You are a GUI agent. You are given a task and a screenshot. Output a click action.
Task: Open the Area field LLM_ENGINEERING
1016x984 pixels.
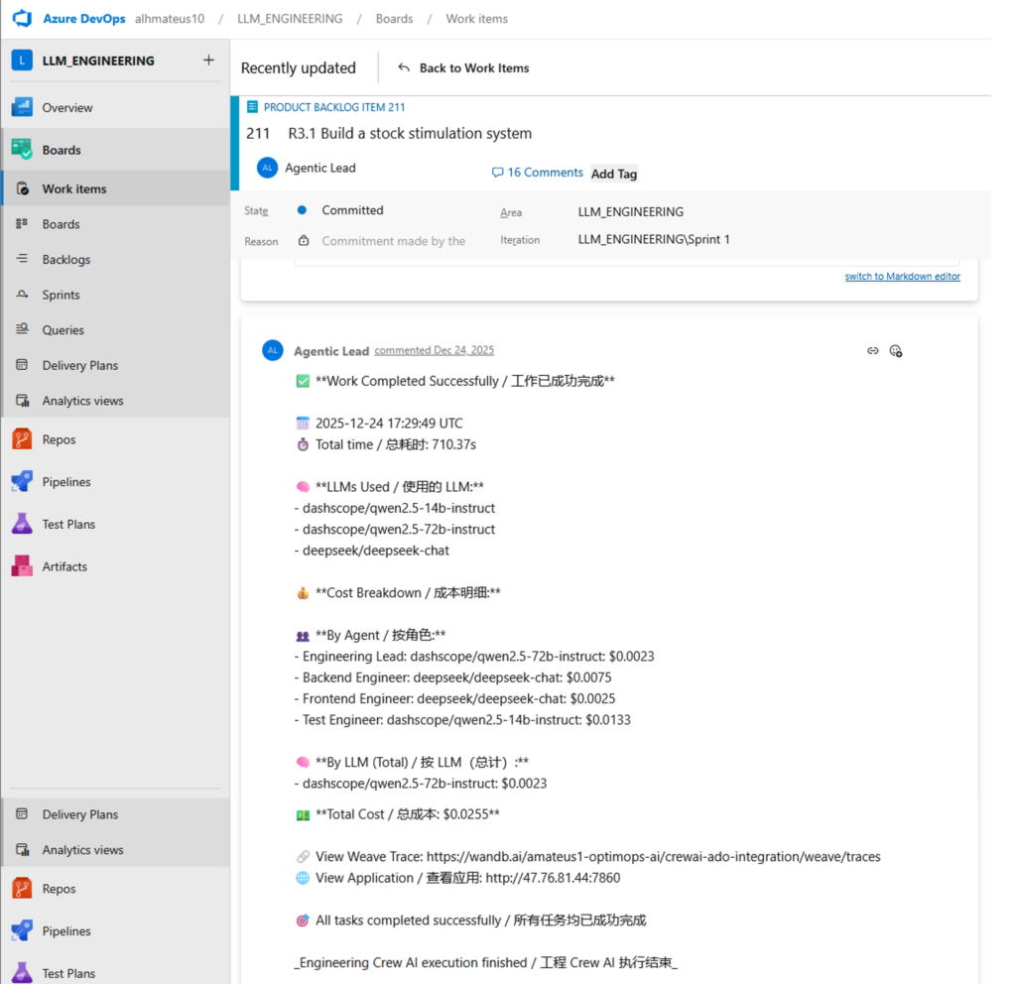(630, 212)
